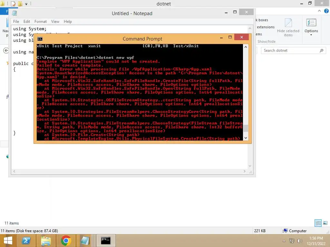This screenshot has width=330, height=247.
Task: Click the Notepad title bar icon
Action: [14, 13]
